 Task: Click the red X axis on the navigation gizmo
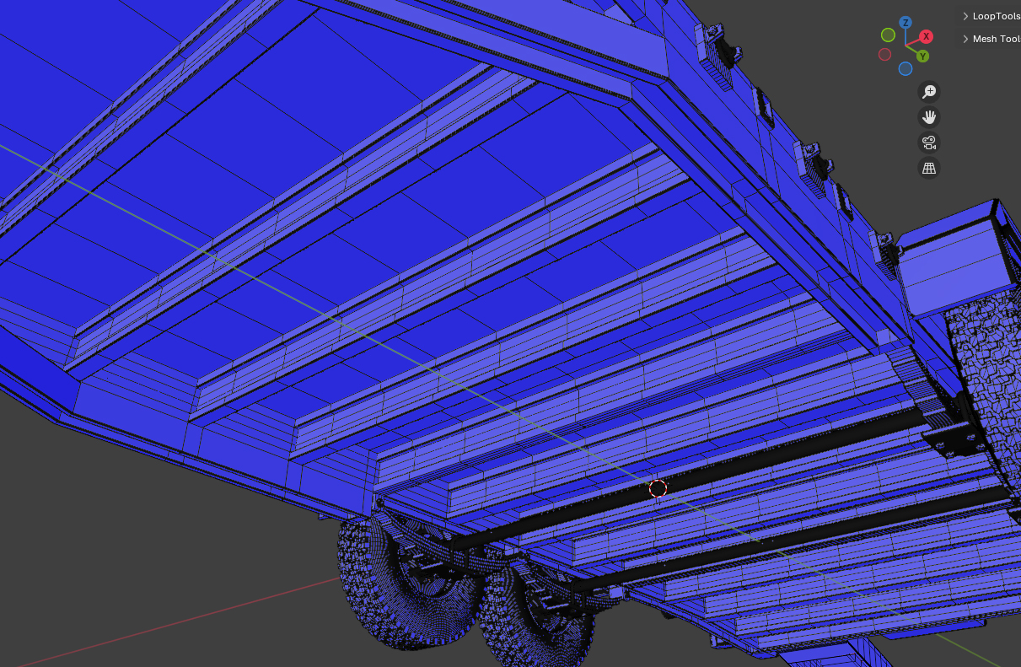click(x=926, y=37)
